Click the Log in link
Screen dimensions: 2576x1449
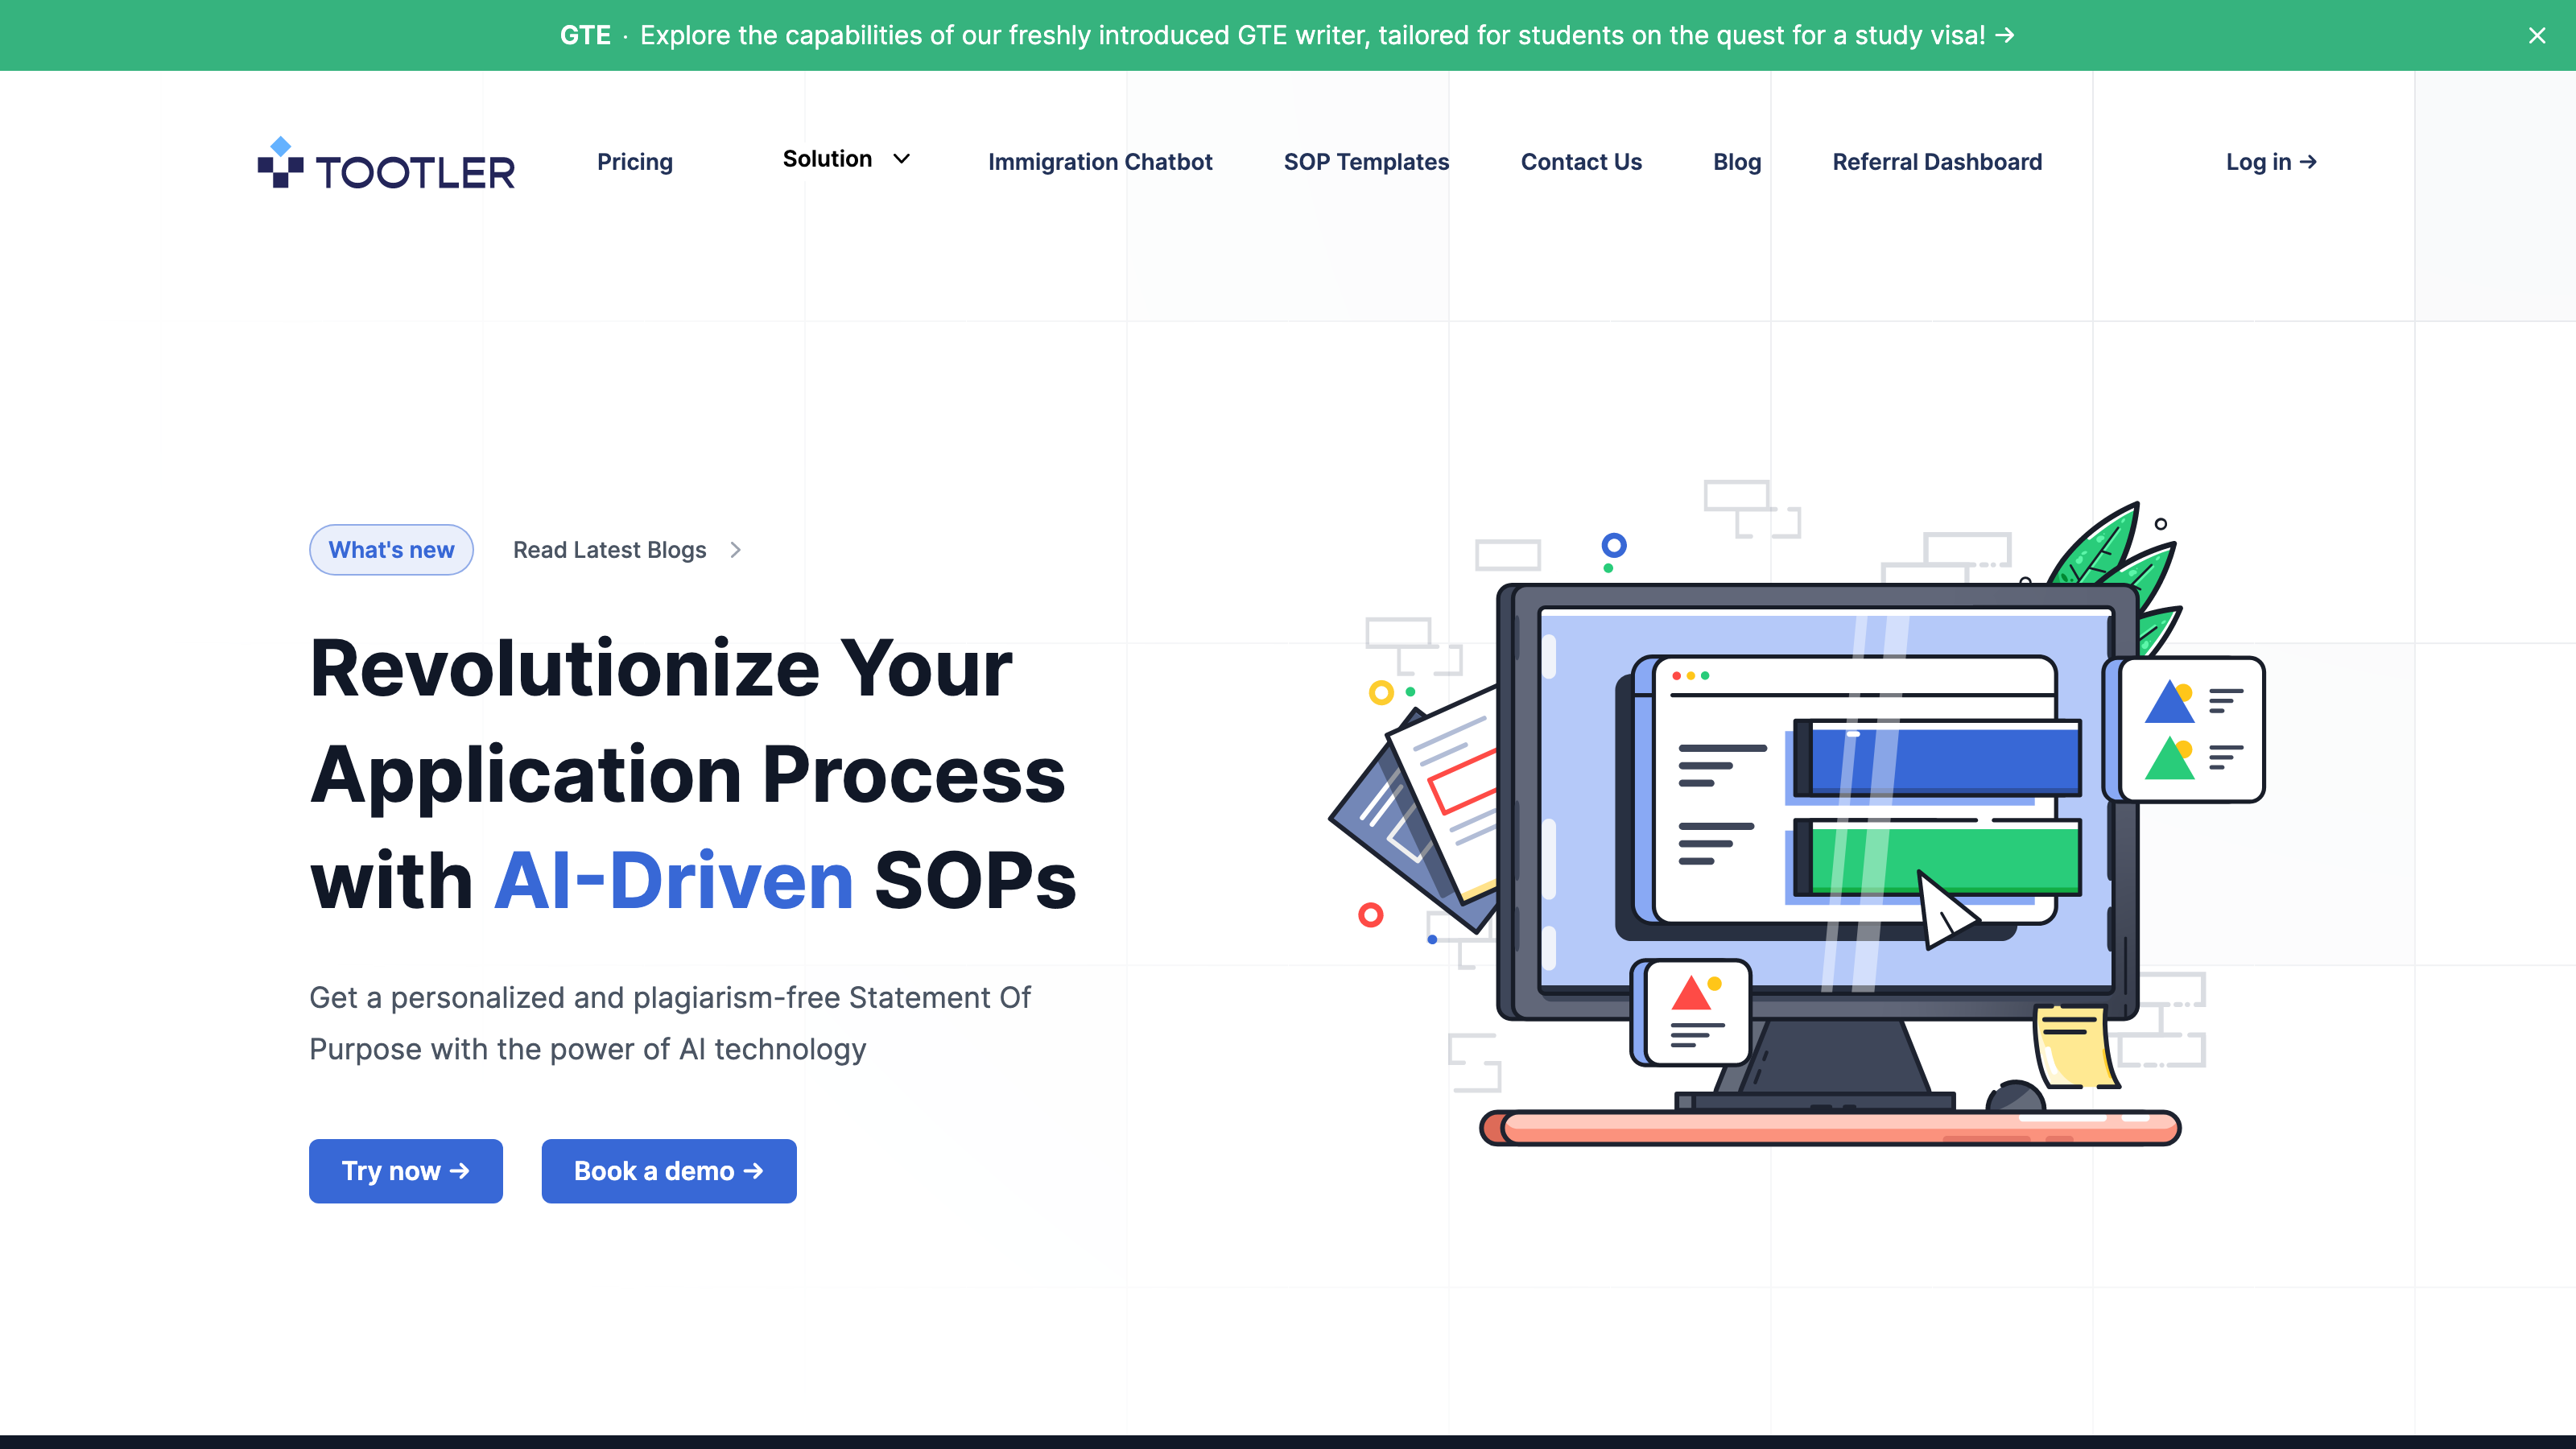tap(2271, 162)
